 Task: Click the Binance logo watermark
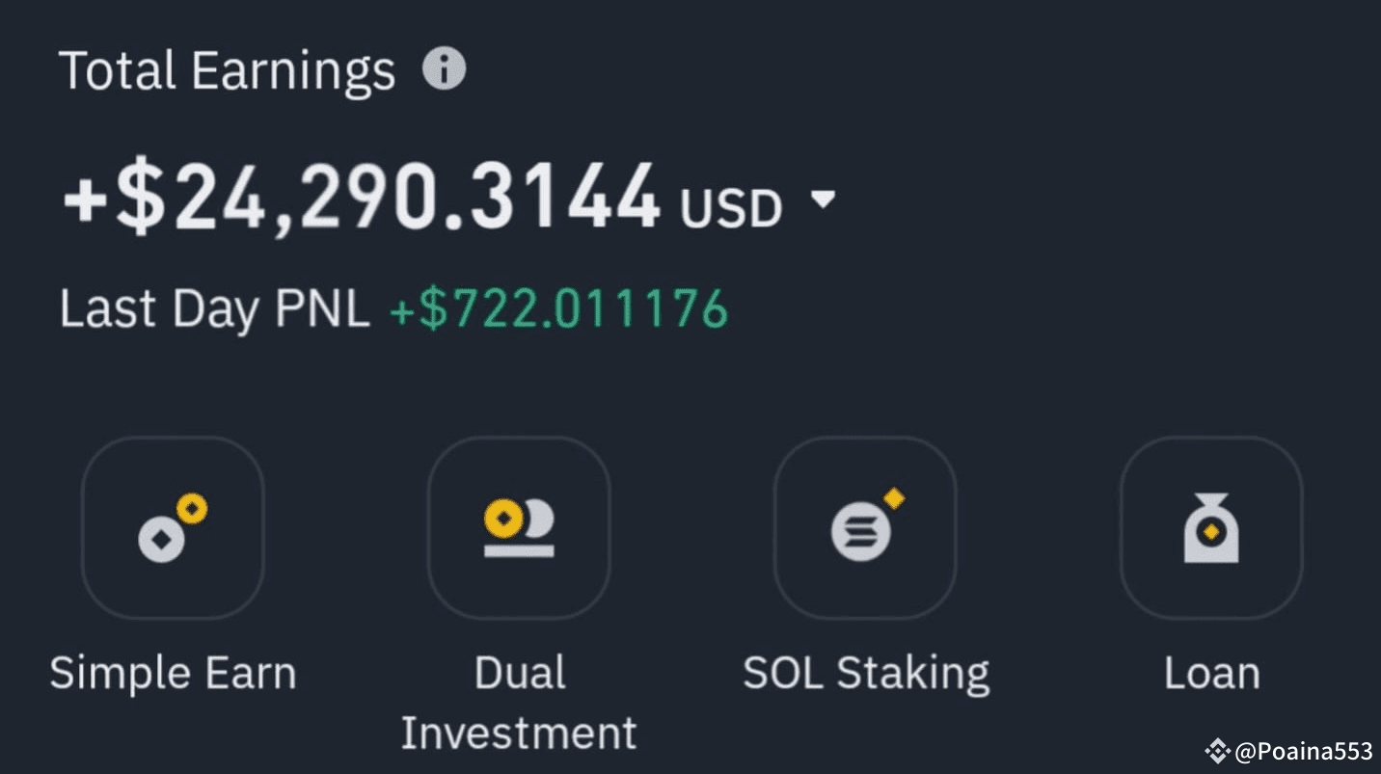[x=1218, y=751]
